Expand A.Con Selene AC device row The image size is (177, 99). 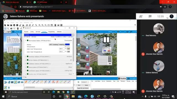pyautogui.click(x=25, y=60)
